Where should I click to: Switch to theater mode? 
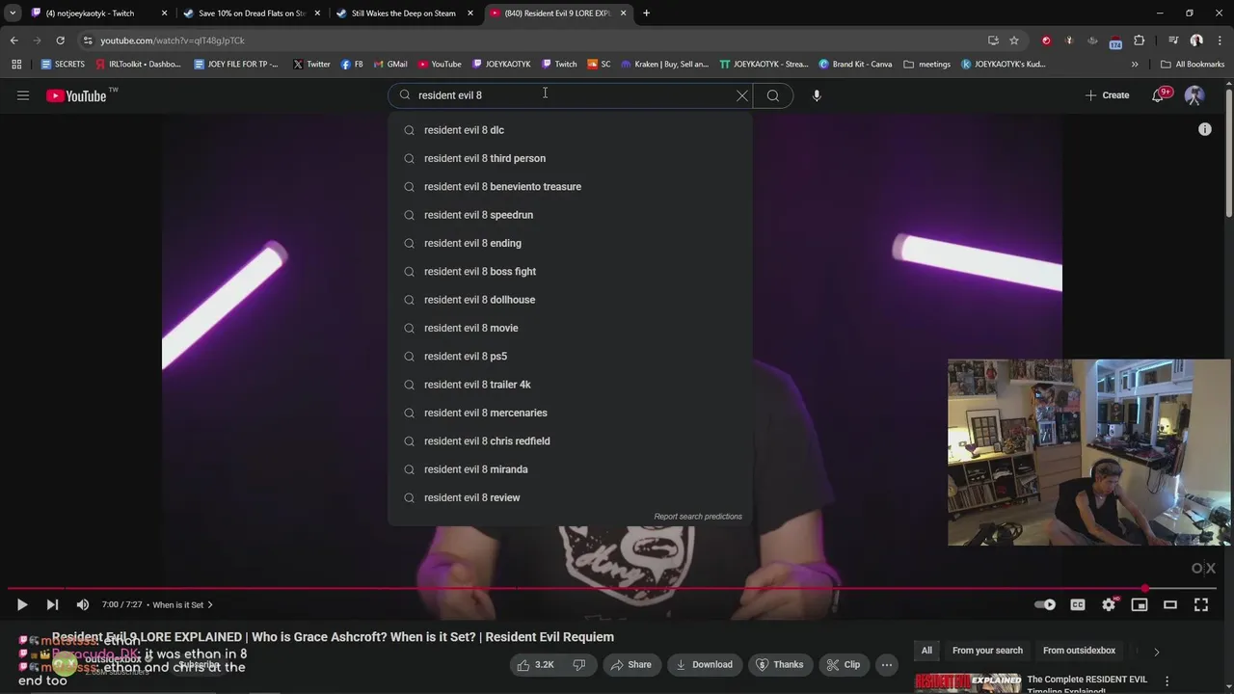1170,604
